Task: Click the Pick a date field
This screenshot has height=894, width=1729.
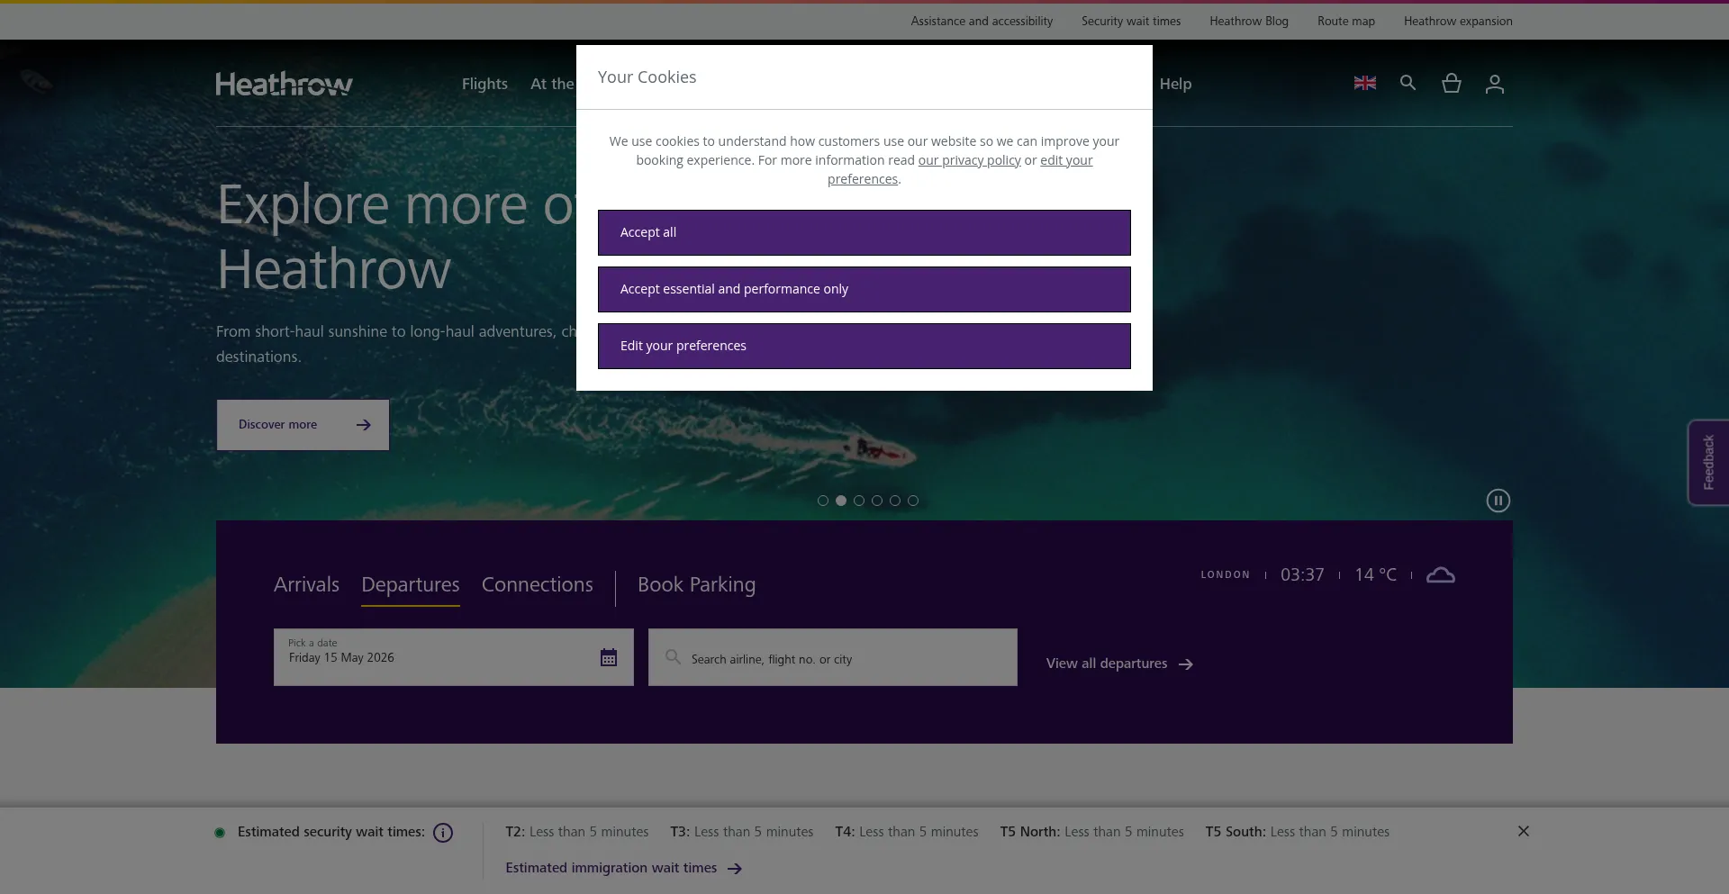Action: click(x=453, y=657)
